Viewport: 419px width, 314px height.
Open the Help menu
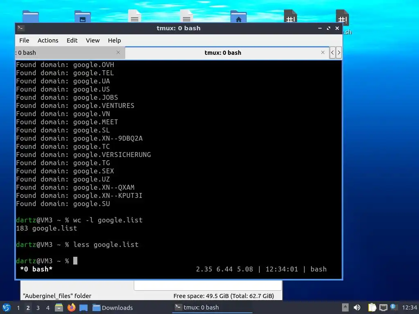click(x=115, y=40)
